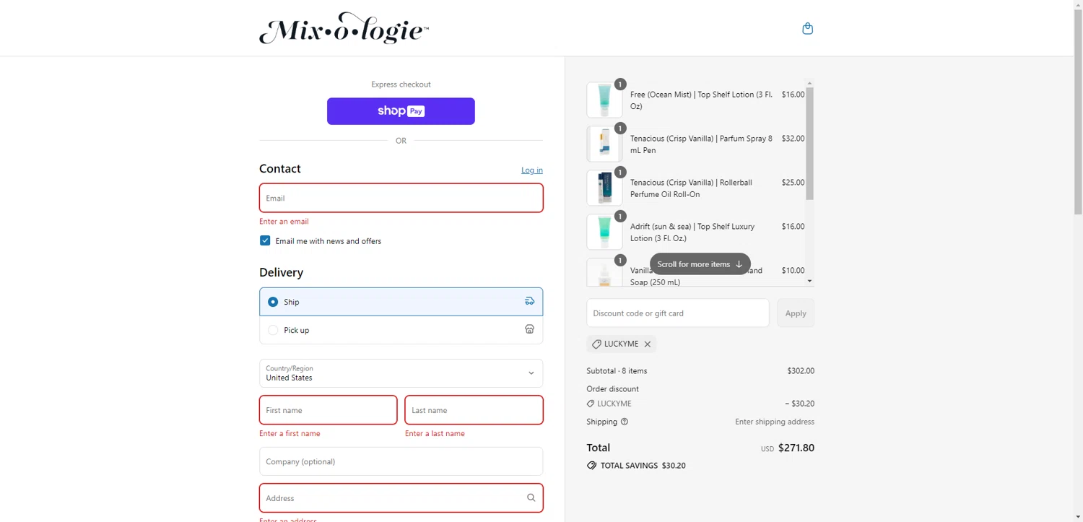Click the Enter a first name error
Viewport: 1083px width, 522px height.
[x=290, y=434]
